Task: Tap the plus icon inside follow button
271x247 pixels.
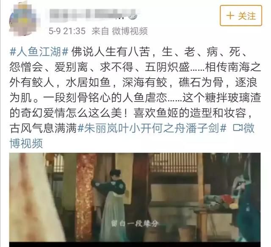Action: (230, 16)
